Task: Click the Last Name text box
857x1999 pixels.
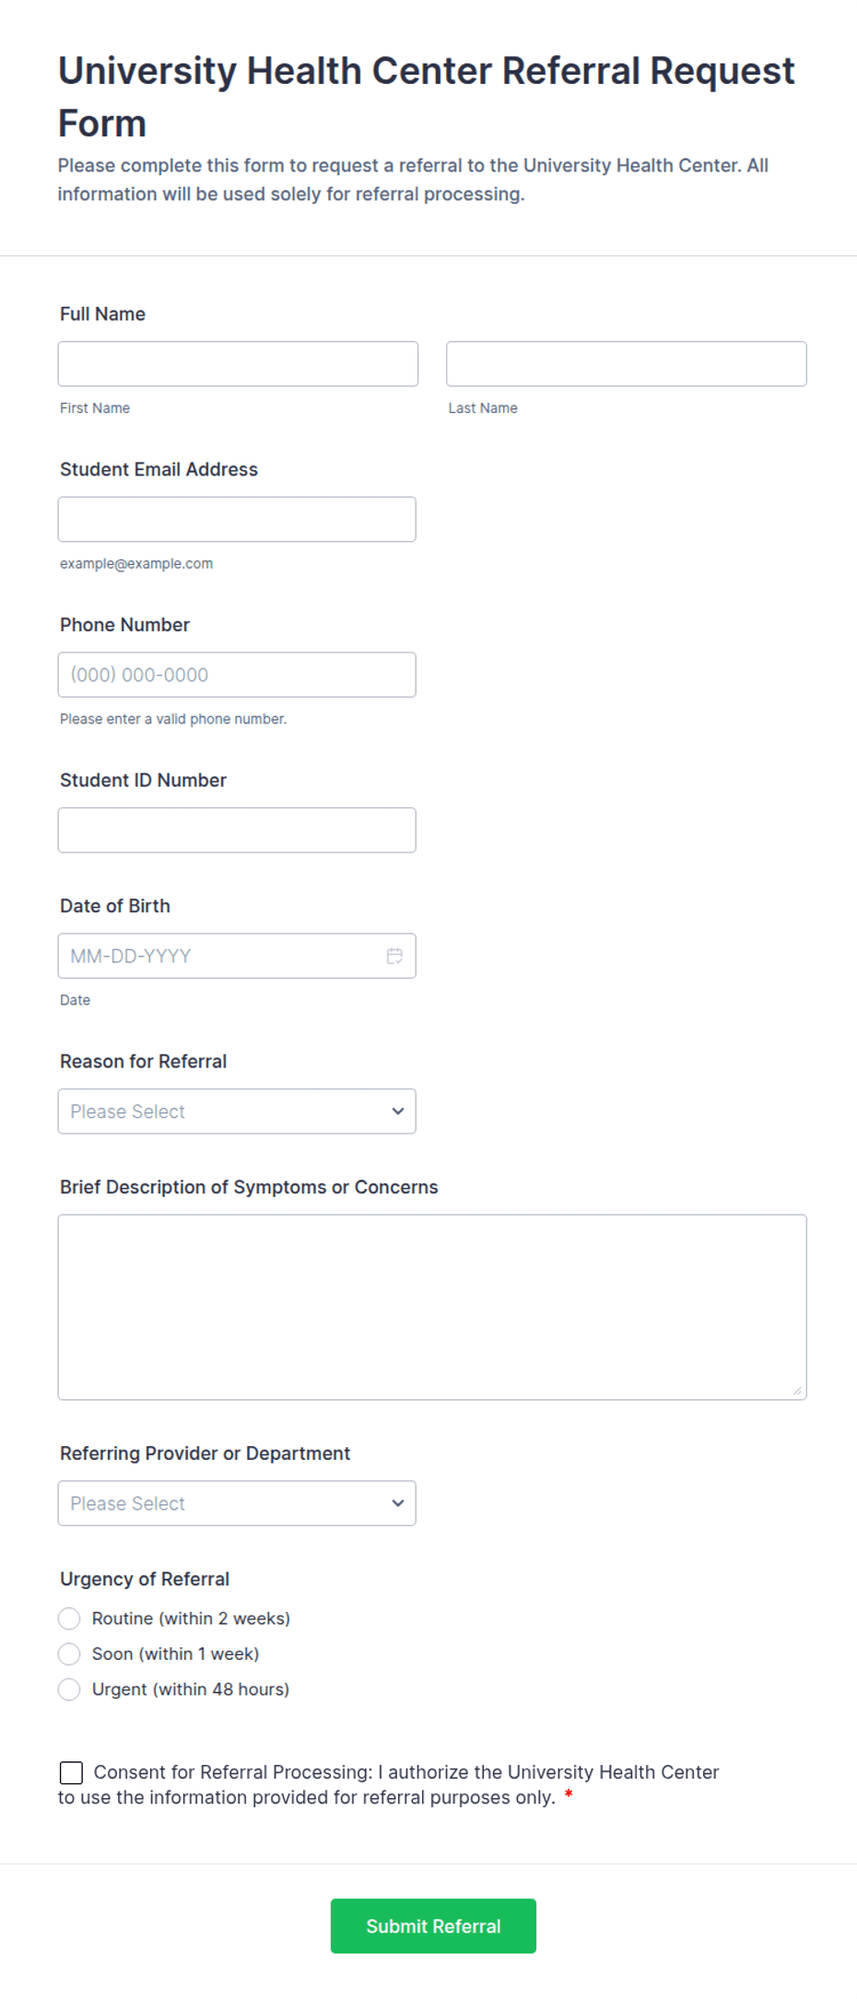Action: coord(627,364)
